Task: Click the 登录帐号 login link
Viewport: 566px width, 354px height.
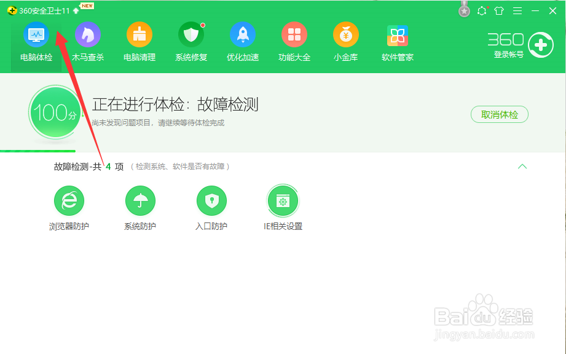Action: [508, 55]
